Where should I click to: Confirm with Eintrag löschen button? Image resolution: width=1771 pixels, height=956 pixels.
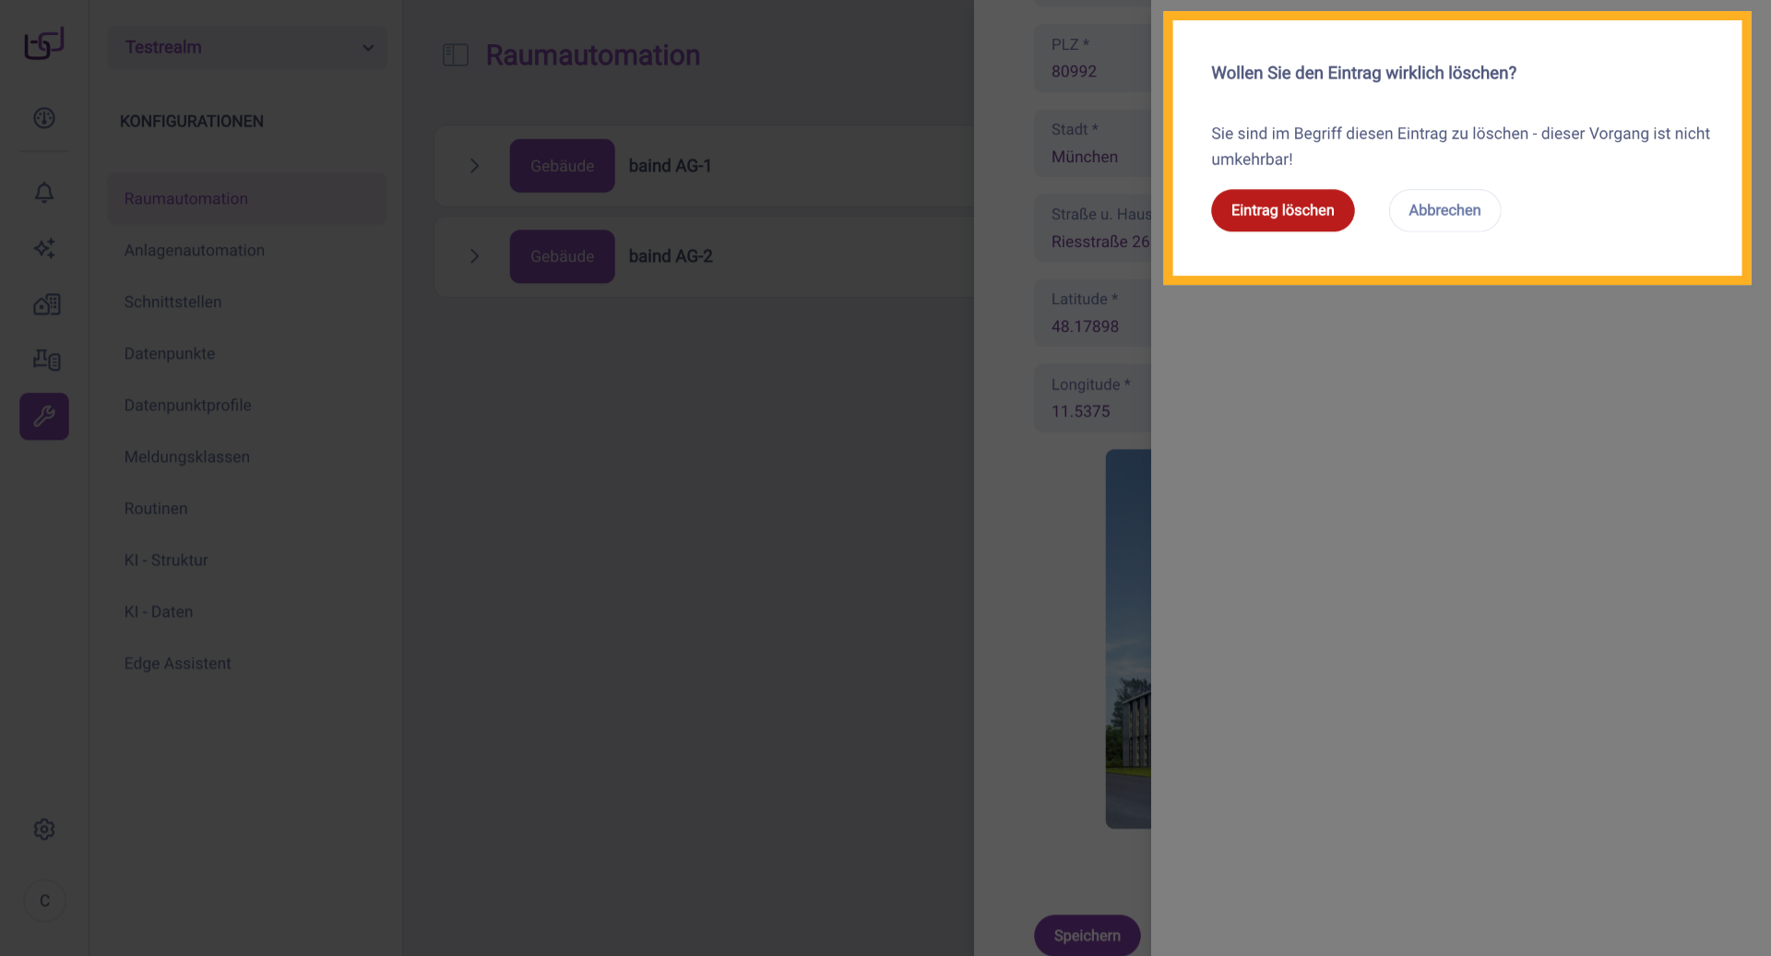click(x=1282, y=210)
